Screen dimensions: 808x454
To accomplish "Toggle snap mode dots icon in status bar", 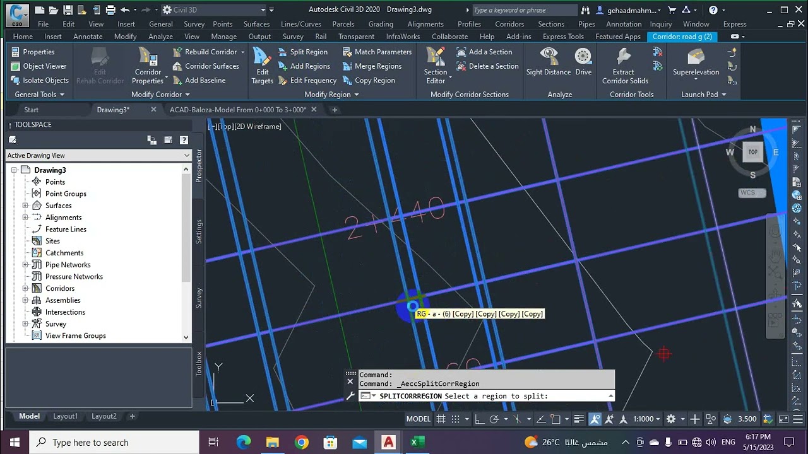I will pyautogui.click(x=455, y=419).
